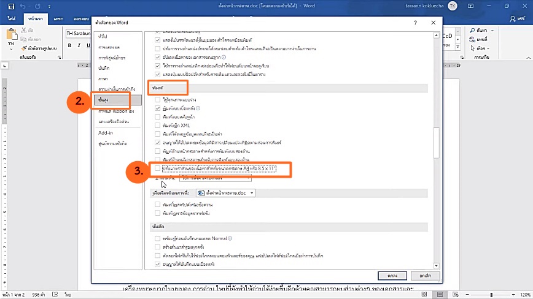Click the TK account avatar
533x299 pixels.
pos(453,6)
